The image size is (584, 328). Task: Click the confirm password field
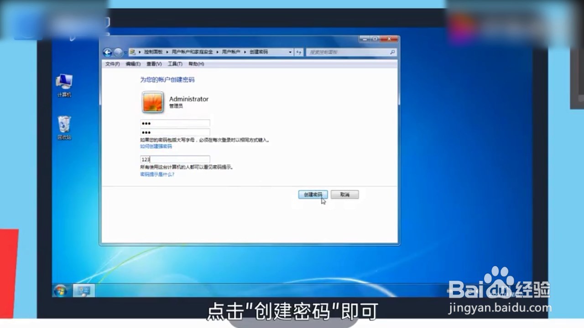175,132
